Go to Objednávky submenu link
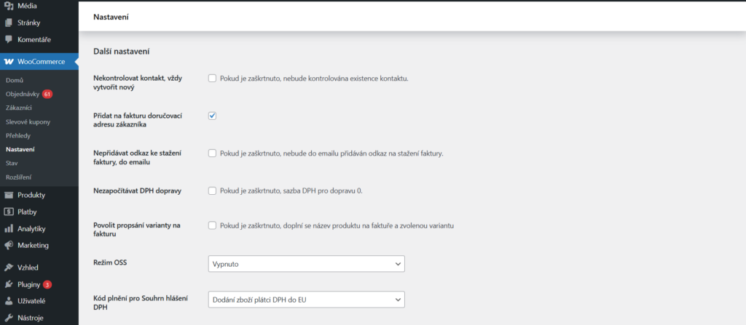The image size is (746, 325). click(x=23, y=94)
